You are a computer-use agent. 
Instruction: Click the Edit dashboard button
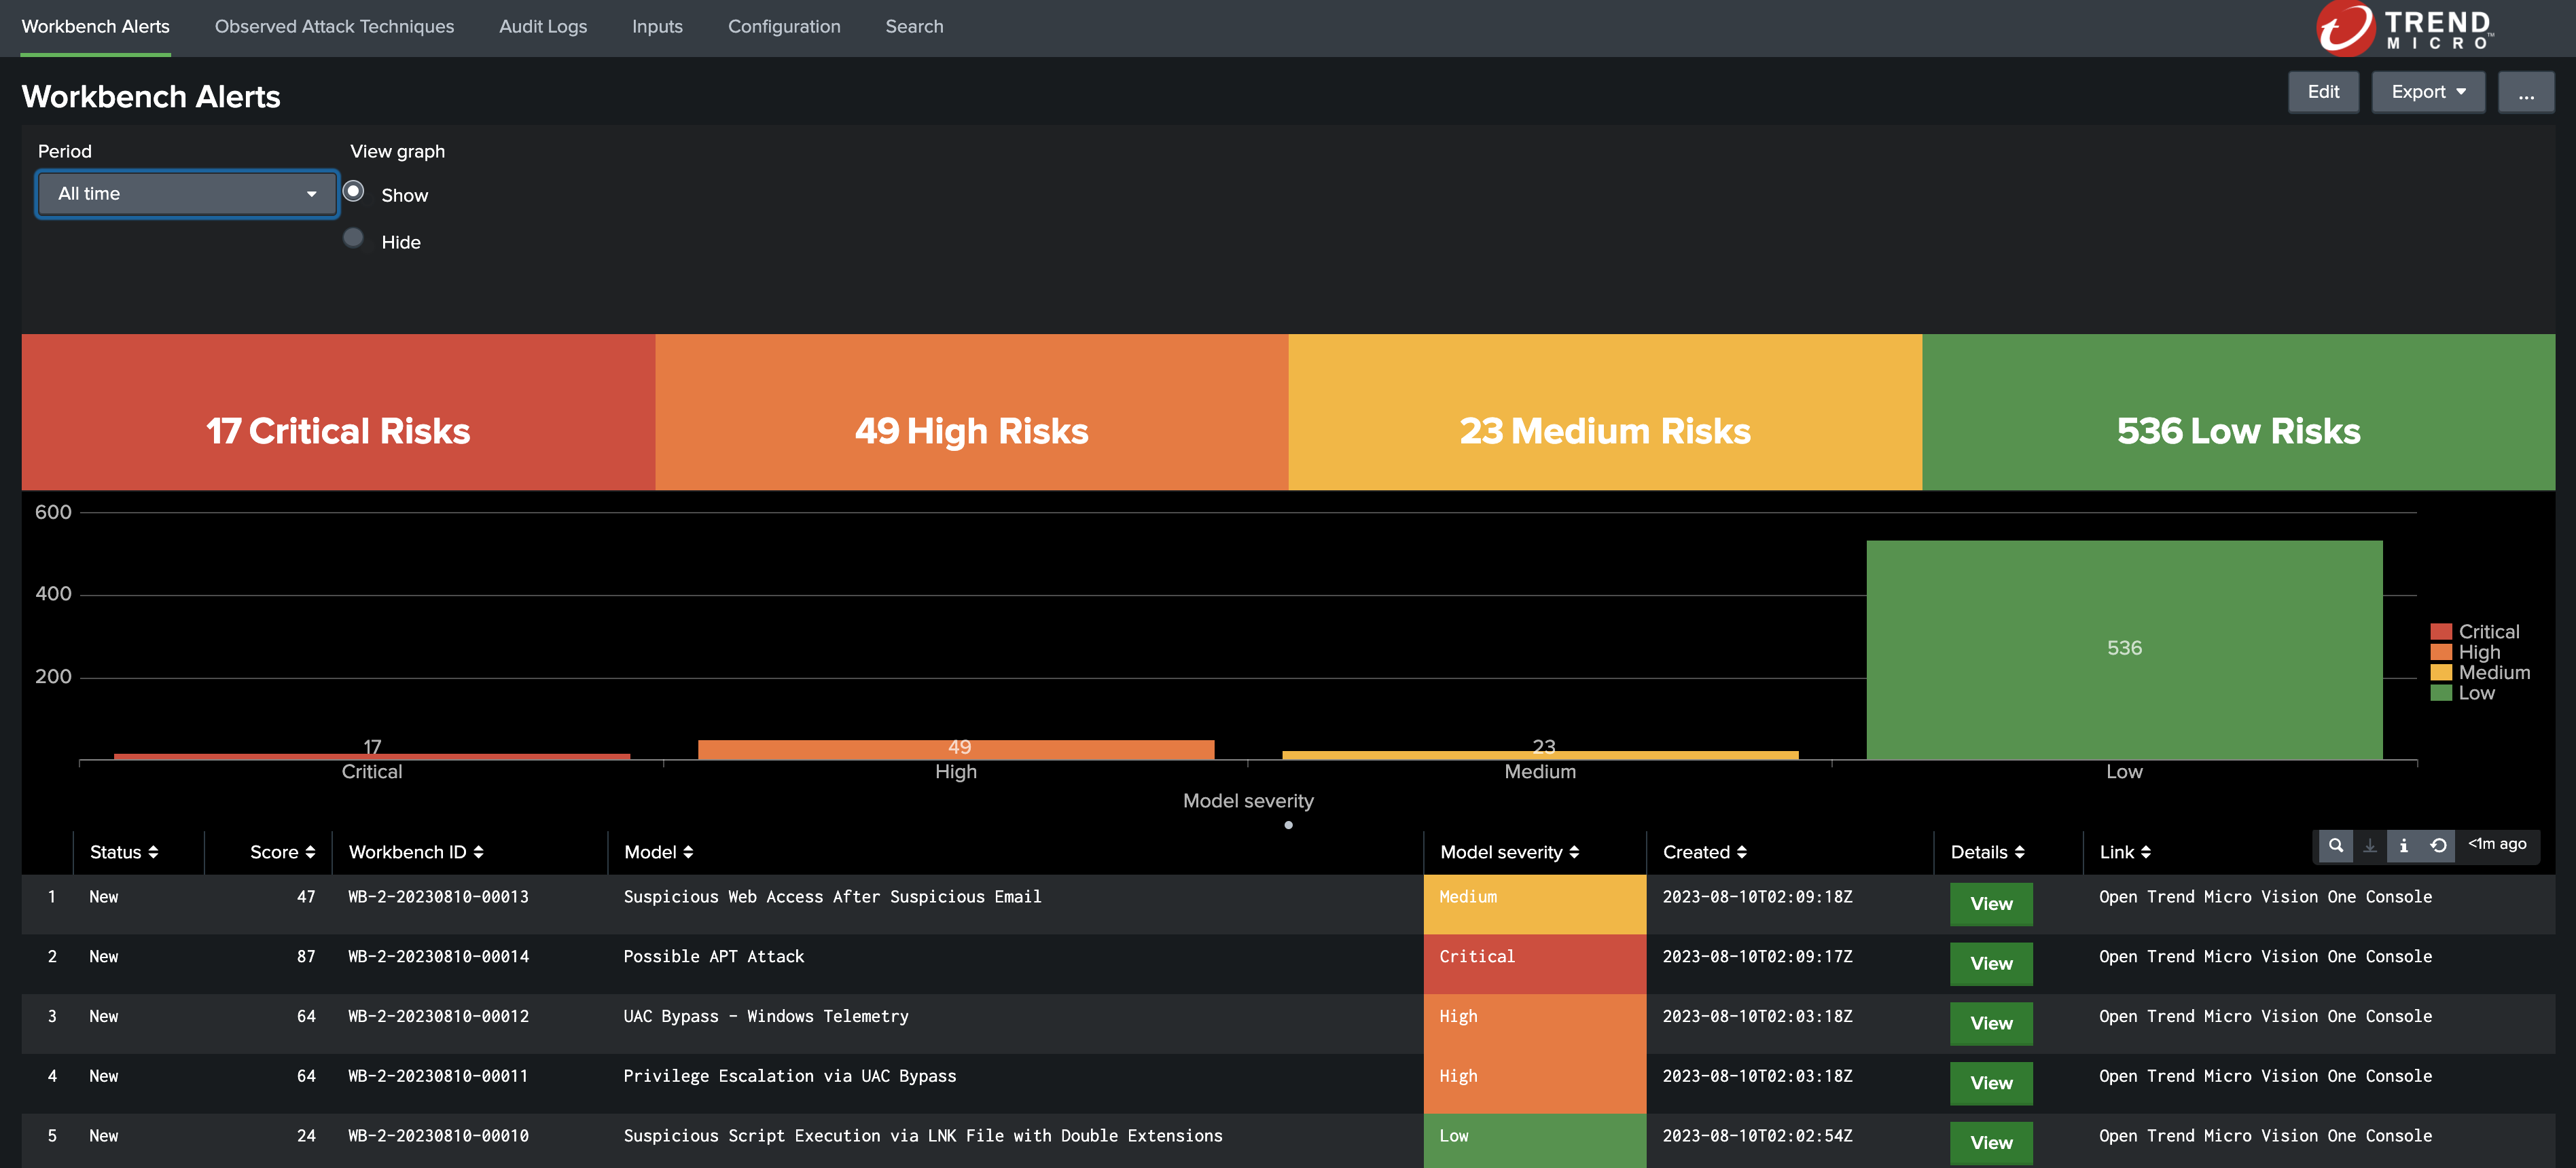2323,92
